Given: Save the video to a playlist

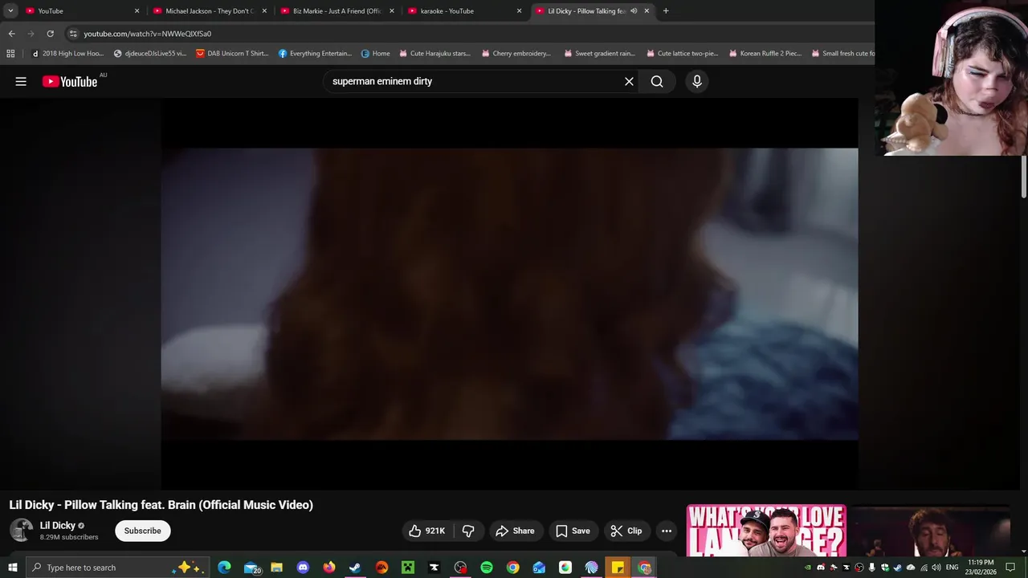Looking at the screenshot, I should pos(573,531).
